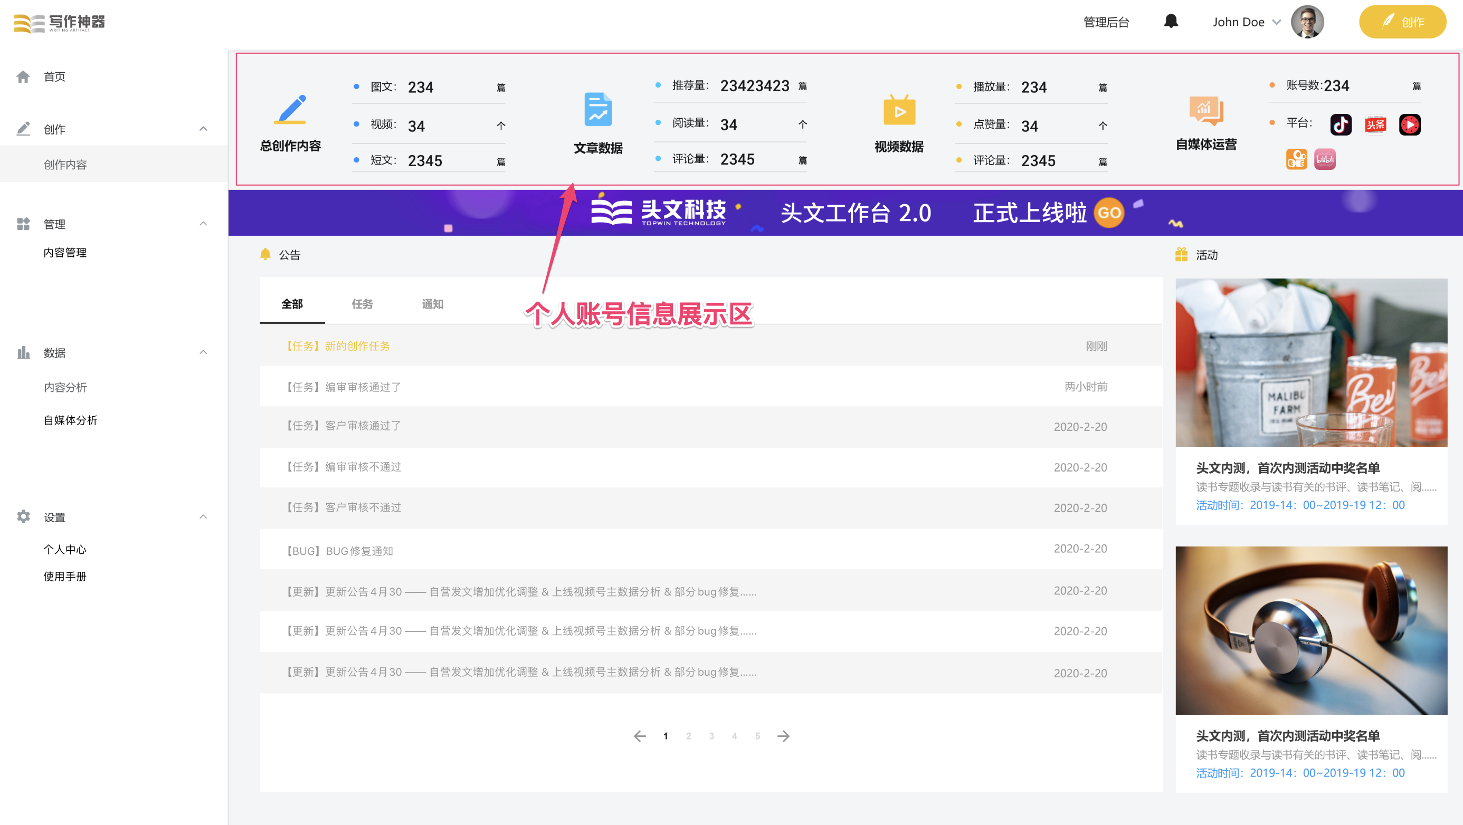1463x825 pixels.
Task: Click the yellow 创作 button
Action: (x=1402, y=22)
